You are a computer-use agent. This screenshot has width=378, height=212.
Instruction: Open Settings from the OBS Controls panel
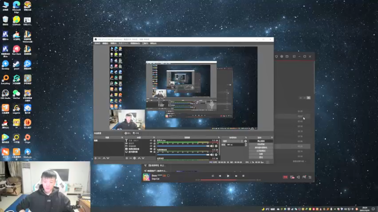261,154
